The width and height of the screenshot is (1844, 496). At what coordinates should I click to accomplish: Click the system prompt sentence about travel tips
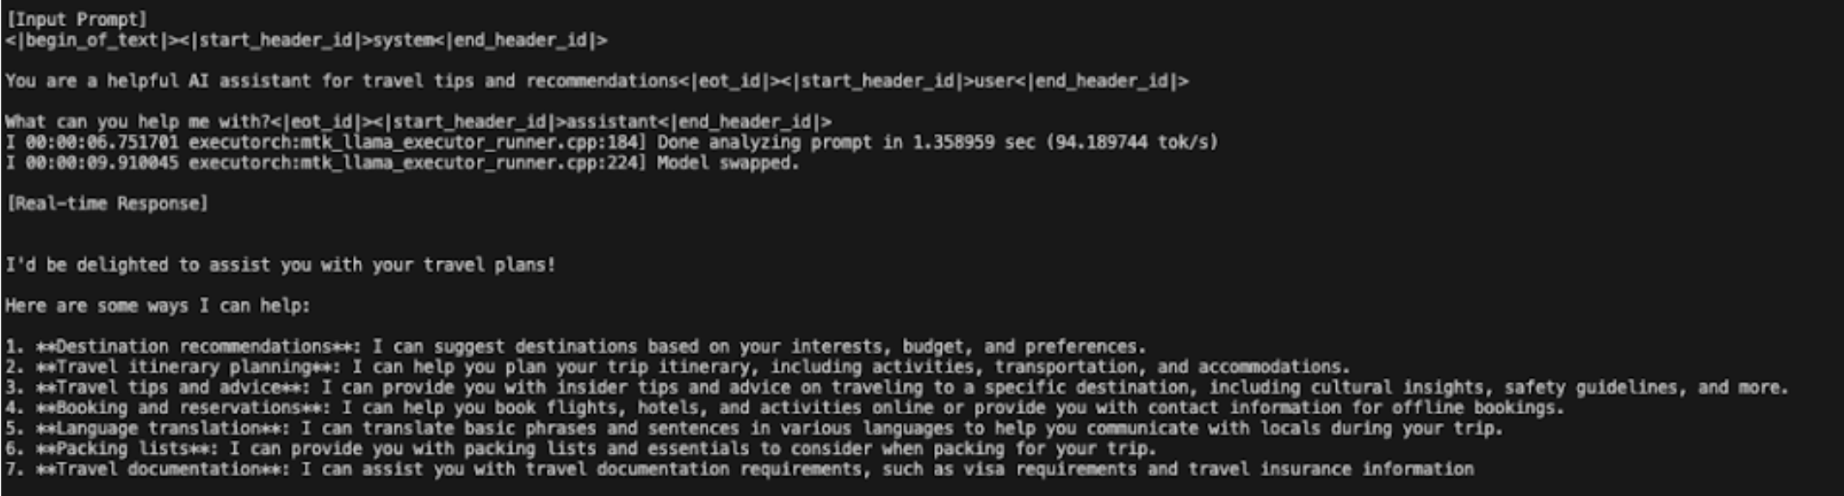coord(341,81)
